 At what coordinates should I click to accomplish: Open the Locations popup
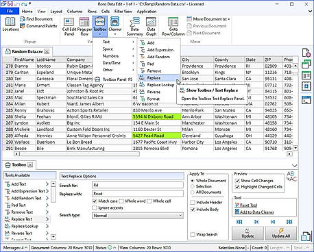click(x=10, y=24)
